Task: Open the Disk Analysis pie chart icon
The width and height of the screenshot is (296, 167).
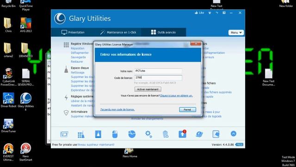Action: pyautogui.click(x=132, y=134)
